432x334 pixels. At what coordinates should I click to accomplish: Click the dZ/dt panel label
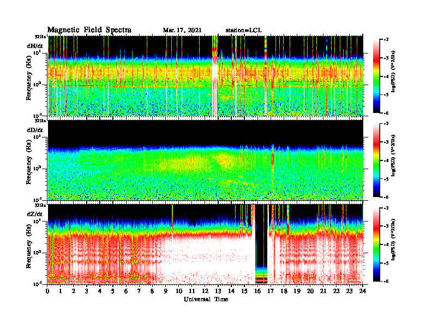pyautogui.click(x=35, y=214)
